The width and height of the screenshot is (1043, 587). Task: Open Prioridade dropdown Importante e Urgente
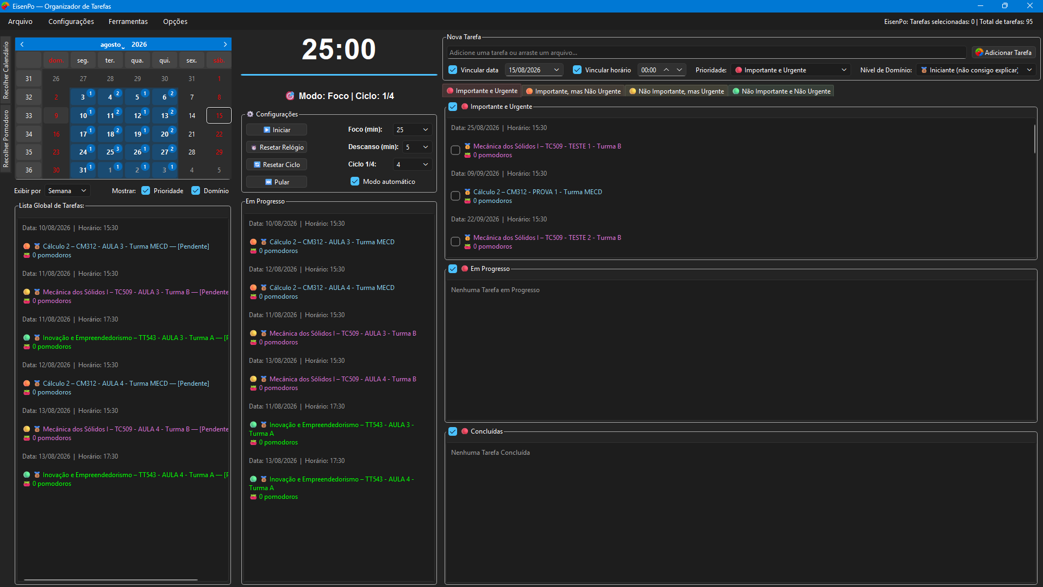pos(790,70)
